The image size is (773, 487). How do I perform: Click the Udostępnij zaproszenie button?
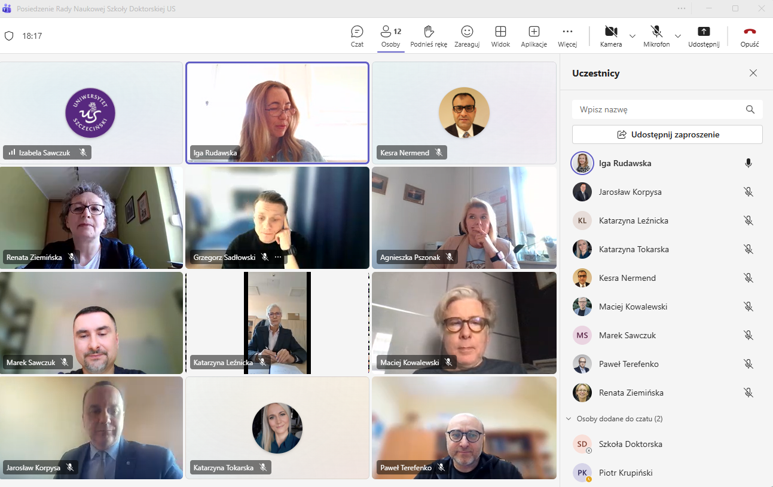(667, 134)
